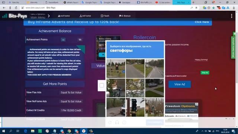This screenshot has height=134, width=238.
Task: Expand Main Menu with the chevron
Action: (49, 16)
